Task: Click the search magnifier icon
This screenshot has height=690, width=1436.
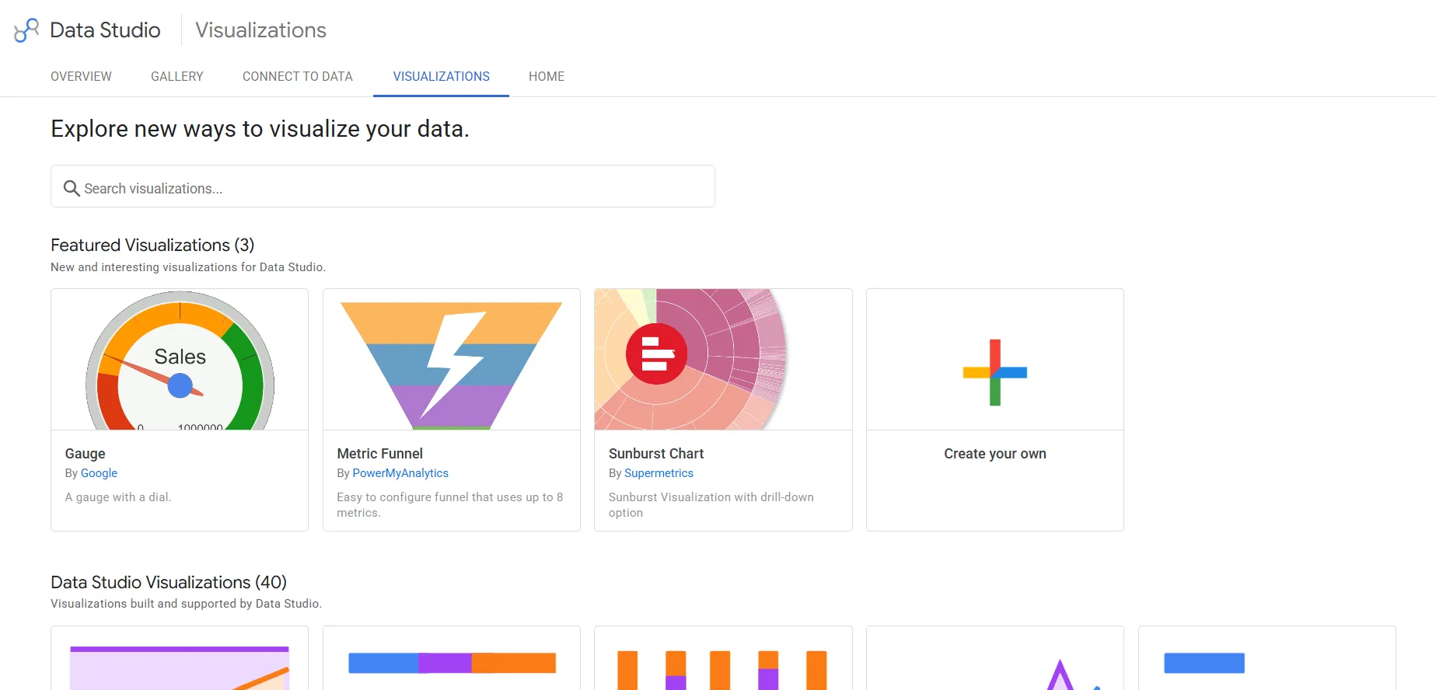Action: pyautogui.click(x=72, y=188)
